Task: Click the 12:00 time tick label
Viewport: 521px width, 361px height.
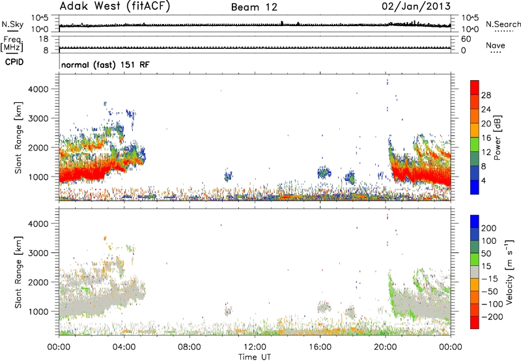Action: point(255,347)
